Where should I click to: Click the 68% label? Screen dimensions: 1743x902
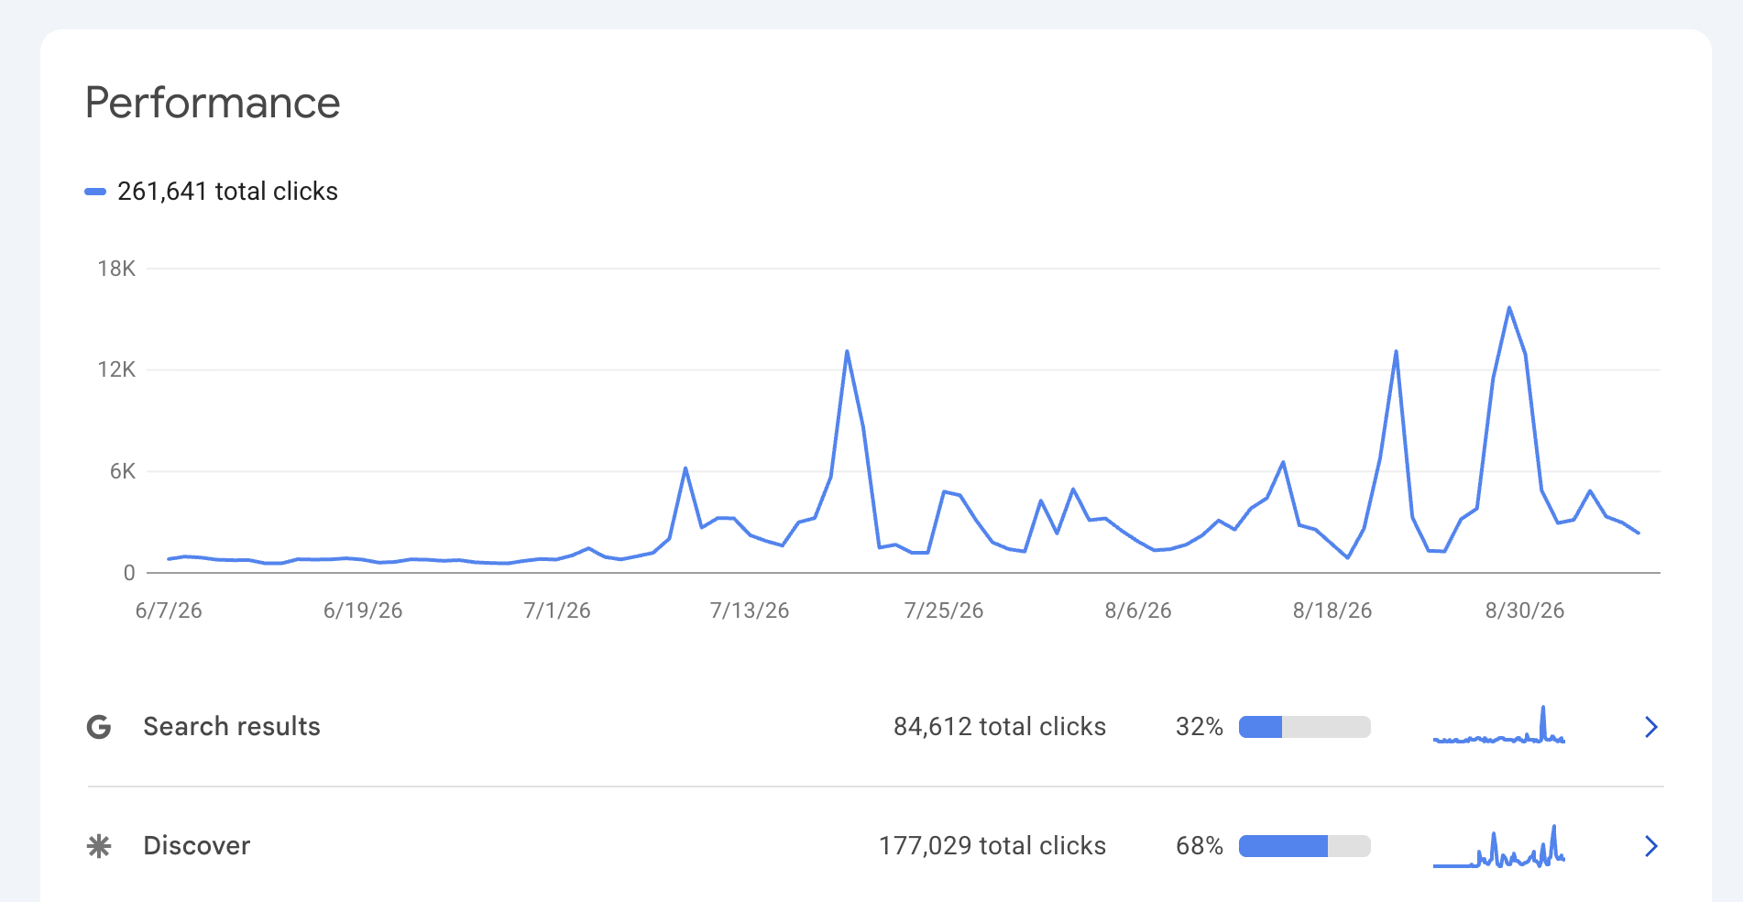pyautogui.click(x=1200, y=846)
